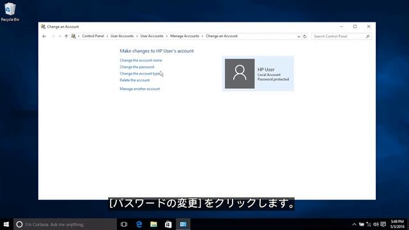Open the Windows Start menu
Image resolution: width=409 pixels, height=230 pixels.
click(x=6, y=224)
